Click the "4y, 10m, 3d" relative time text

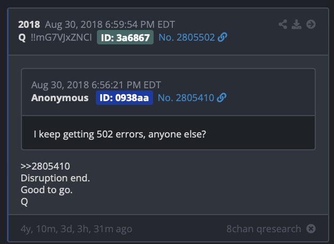[48, 229]
